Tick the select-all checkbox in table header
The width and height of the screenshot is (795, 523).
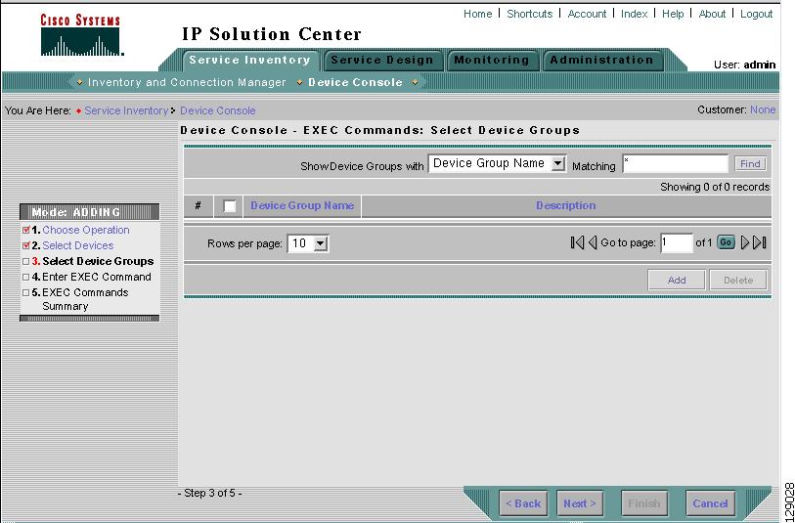tap(230, 206)
